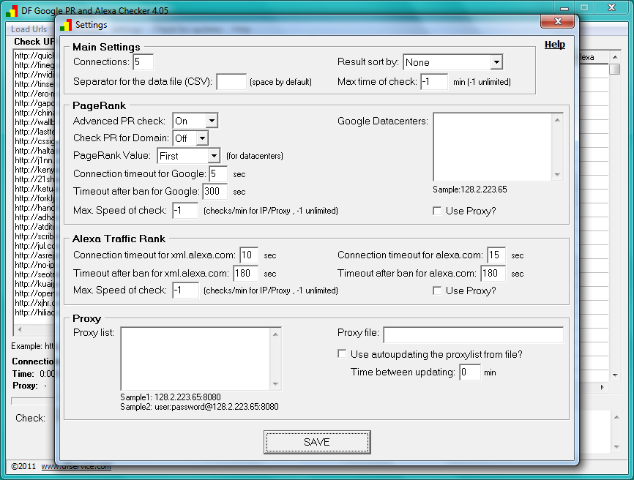Screen dimensions: 634x480
Task: Click the PageRank Max. Speed of check field
Action: [185, 211]
